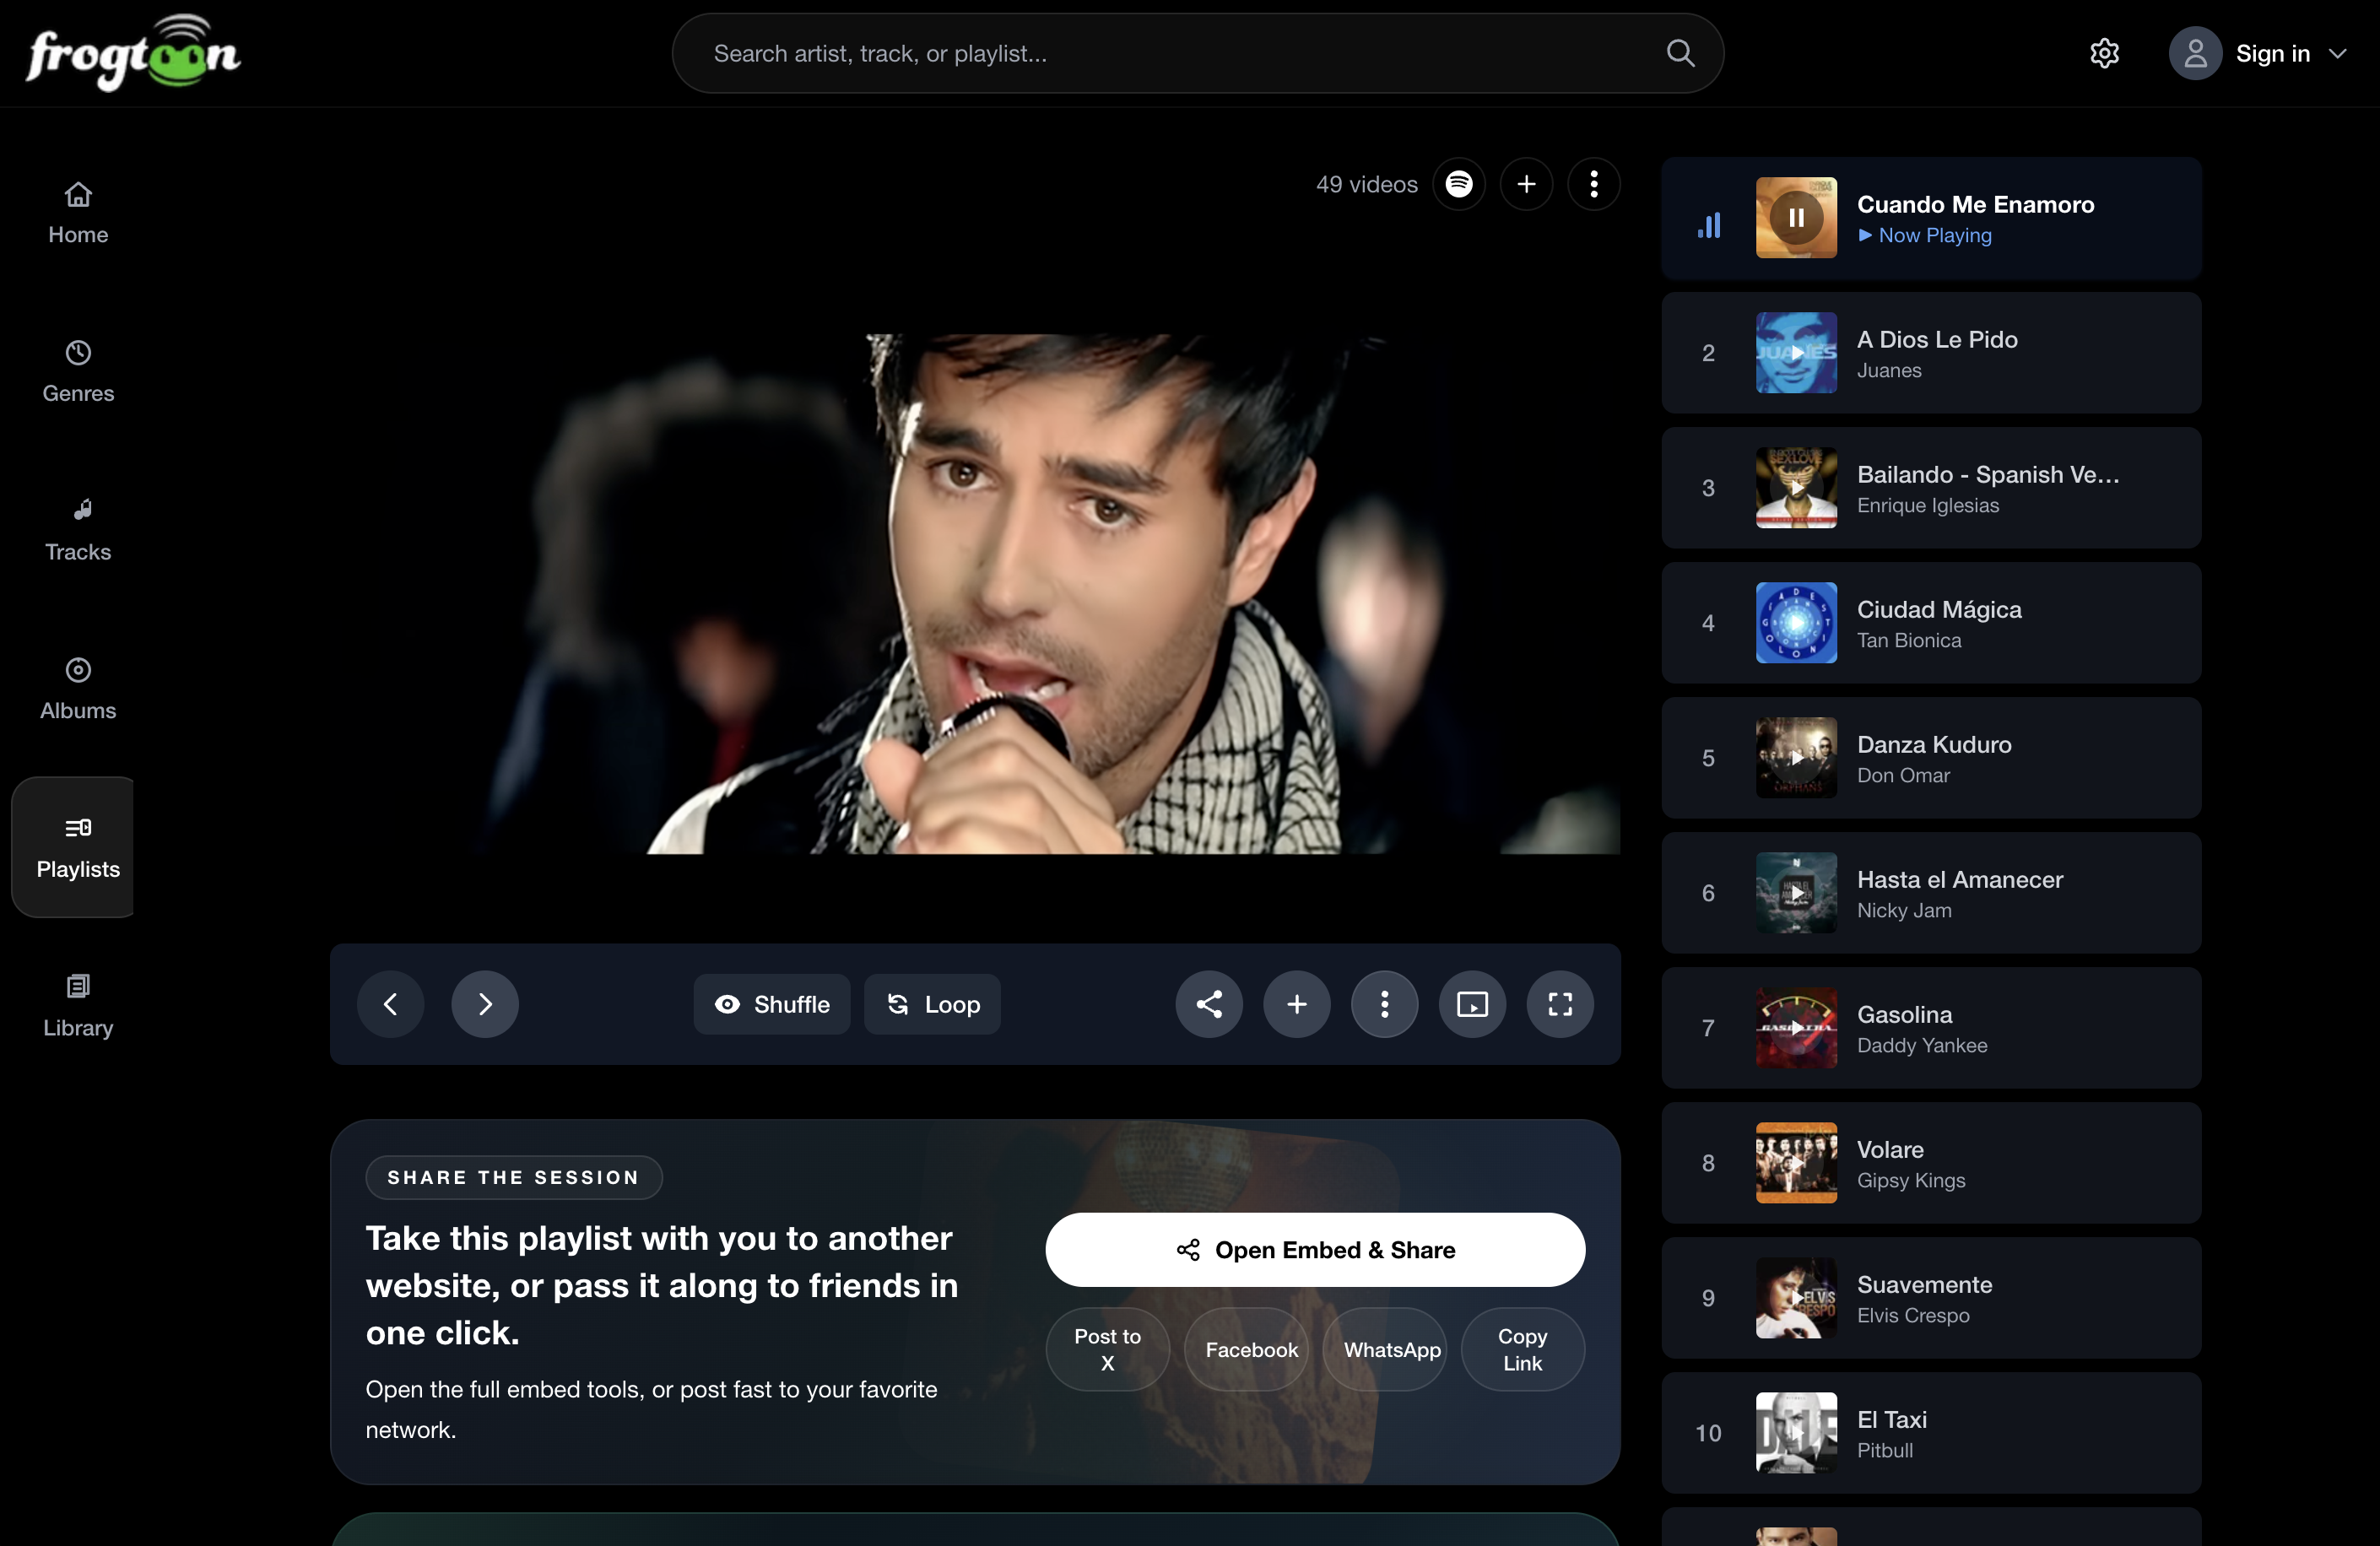Image resolution: width=2380 pixels, height=1546 pixels.
Task: Click the Spotify icon beside 49 videos
Action: pos(1459,184)
